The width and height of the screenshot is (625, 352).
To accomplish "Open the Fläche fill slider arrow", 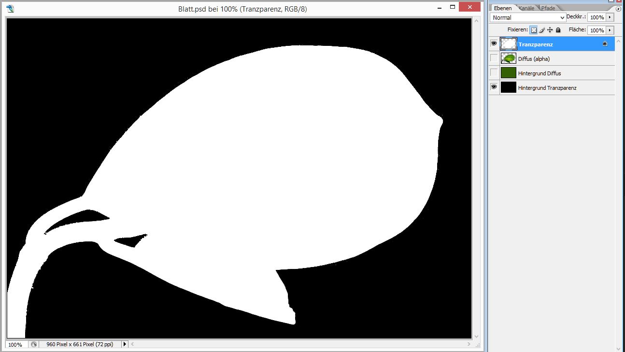I will click(x=610, y=30).
